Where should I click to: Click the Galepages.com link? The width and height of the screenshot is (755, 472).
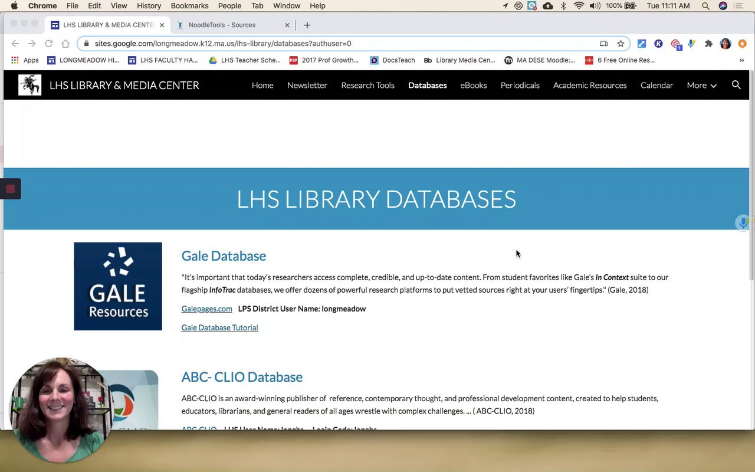(206, 309)
